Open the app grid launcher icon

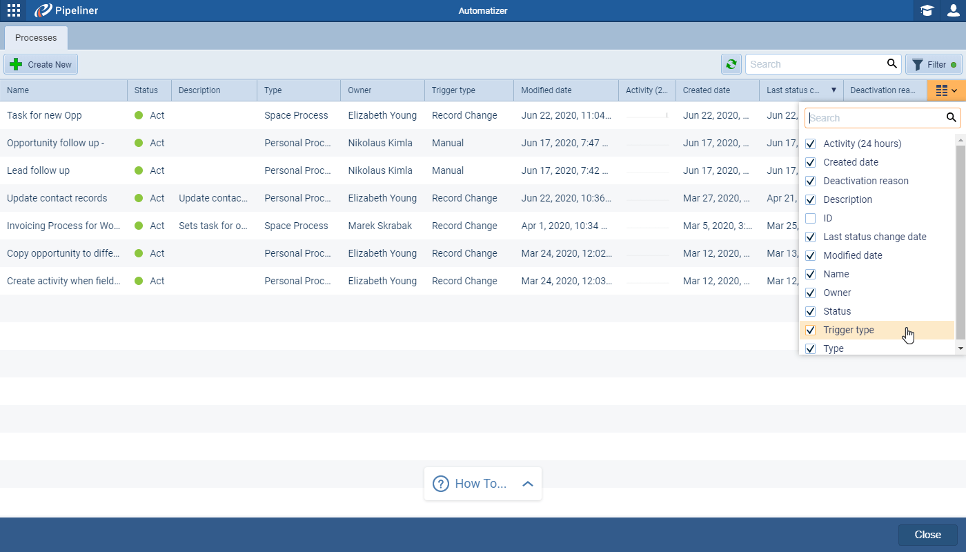coord(14,10)
